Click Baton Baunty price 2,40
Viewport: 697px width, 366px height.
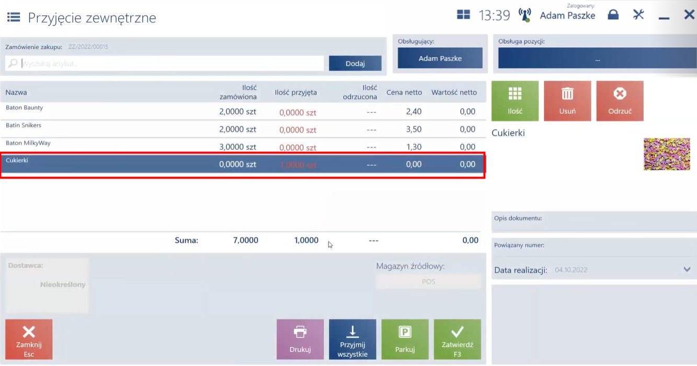[x=414, y=111]
